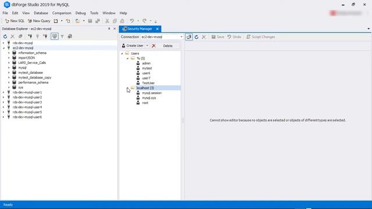Expand the rds-dev-mysql-user1 connection
The width and height of the screenshot is (372, 209).
pyautogui.click(x=3, y=92)
